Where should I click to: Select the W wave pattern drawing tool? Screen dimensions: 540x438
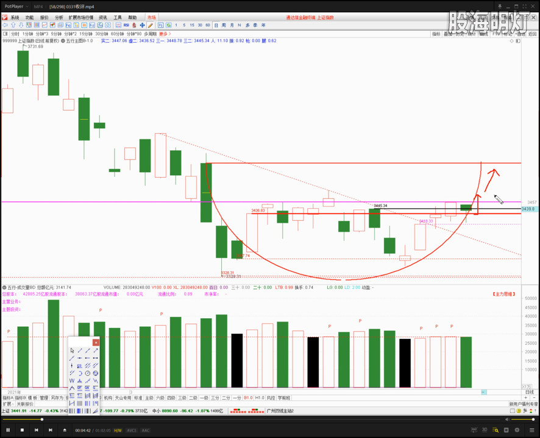72,381
